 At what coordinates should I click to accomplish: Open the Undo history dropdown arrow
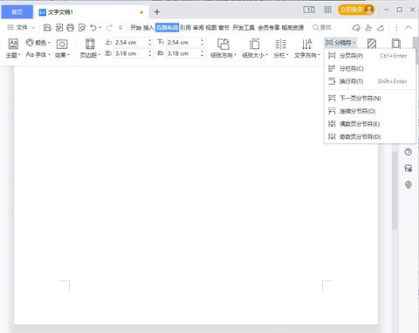100,28
